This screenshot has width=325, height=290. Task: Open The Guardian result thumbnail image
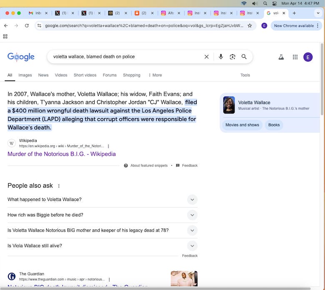point(184,278)
